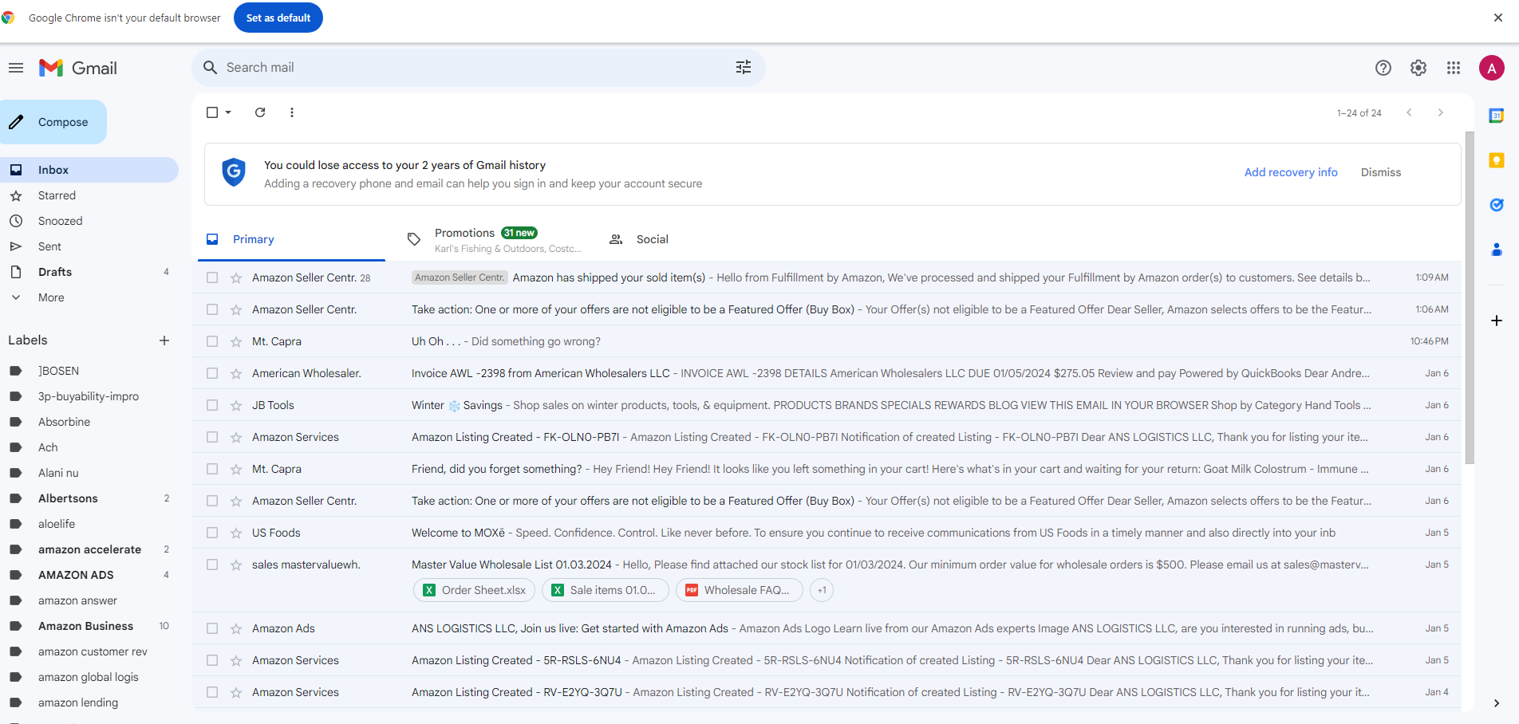This screenshot has width=1519, height=724.
Task: Go to newer emails page arrow
Action: (x=1410, y=112)
